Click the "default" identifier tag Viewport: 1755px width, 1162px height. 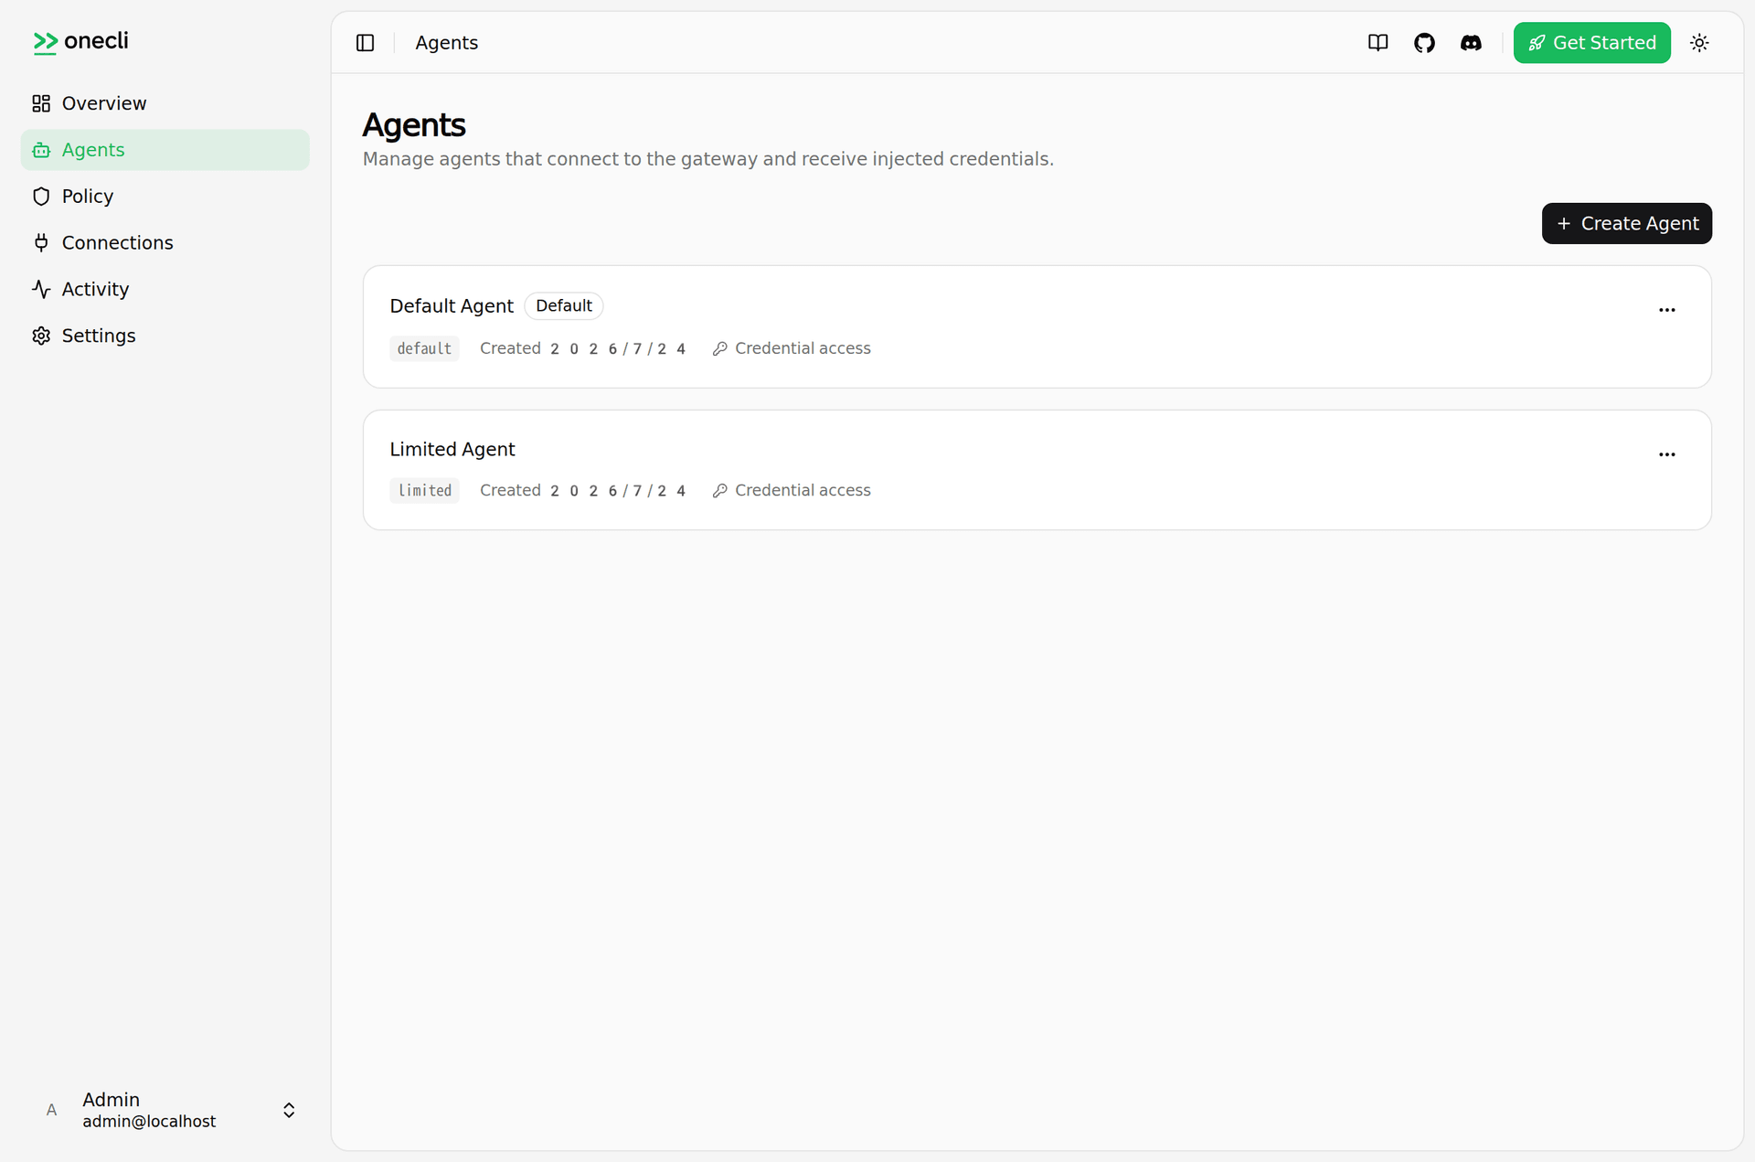tap(424, 348)
